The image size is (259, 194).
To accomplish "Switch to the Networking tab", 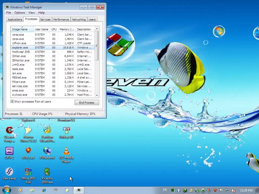I will (x=79, y=19).
